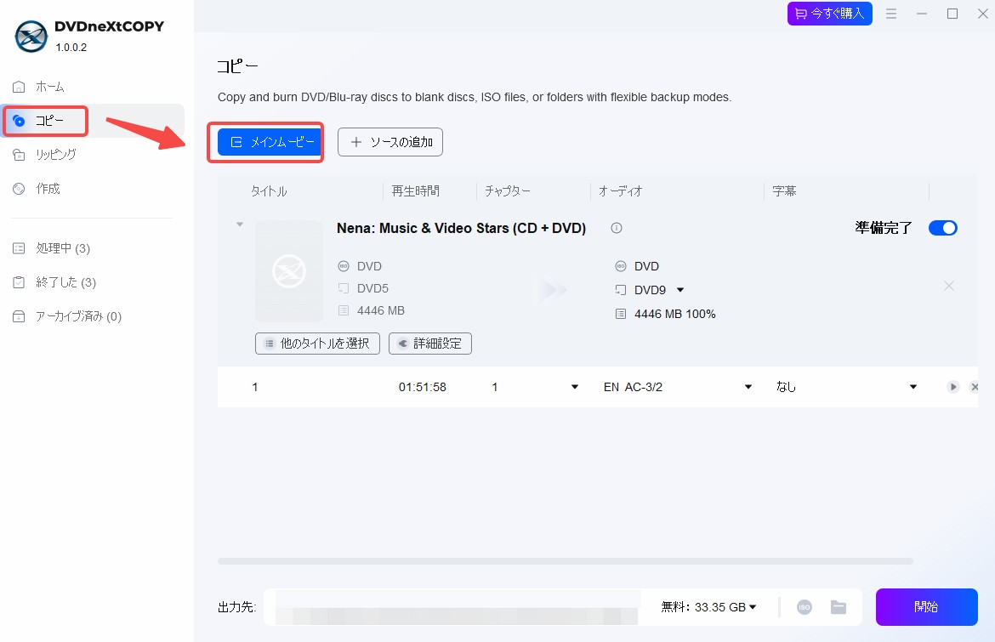Click the 4446 MB 100% output size text
Image resolution: width=995 pixels, height=642 pixels.
[674, 314]
